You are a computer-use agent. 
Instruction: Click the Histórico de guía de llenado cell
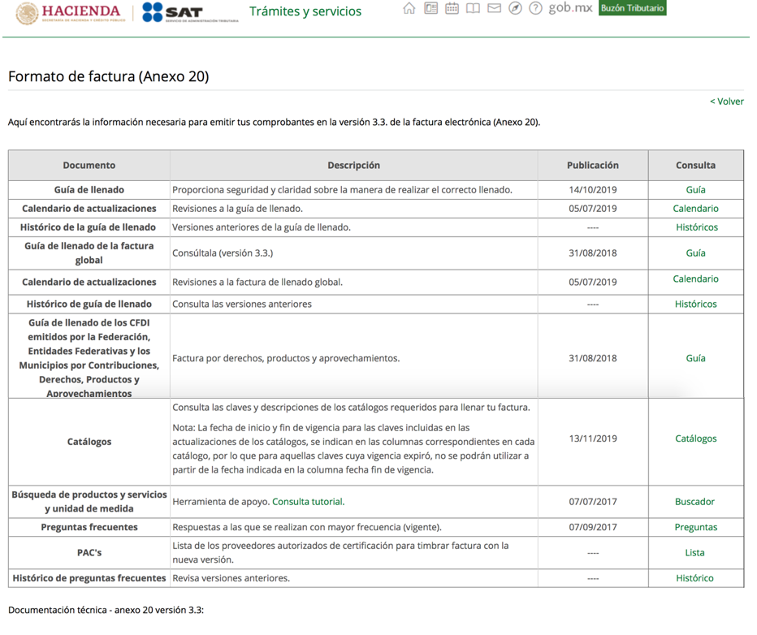(x=89, y=304)
